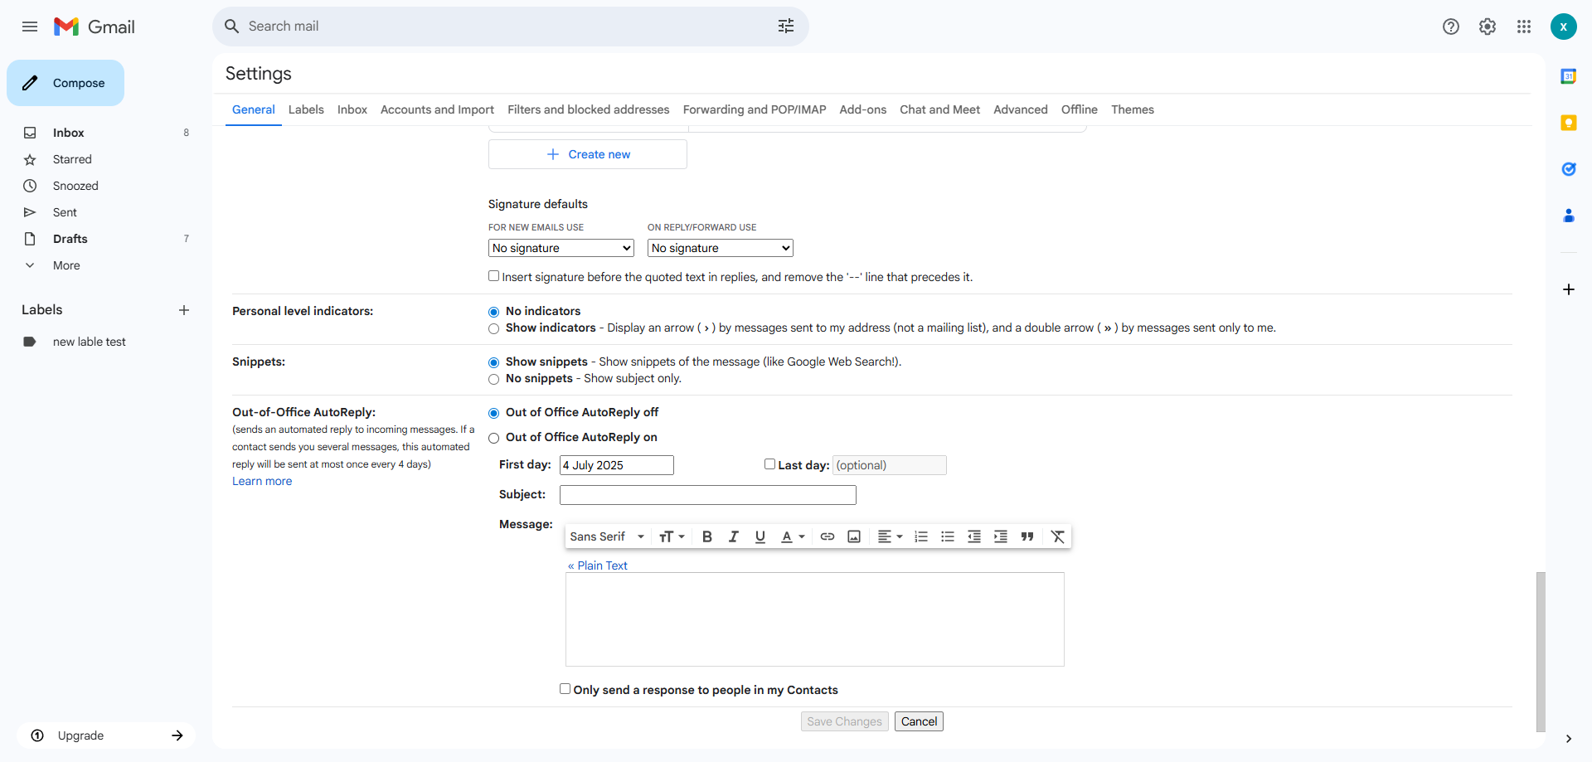The height and width of the screenshot is (762, 1592).
Task: Increase indent in message editor
Action: (x=1001, y=536)
